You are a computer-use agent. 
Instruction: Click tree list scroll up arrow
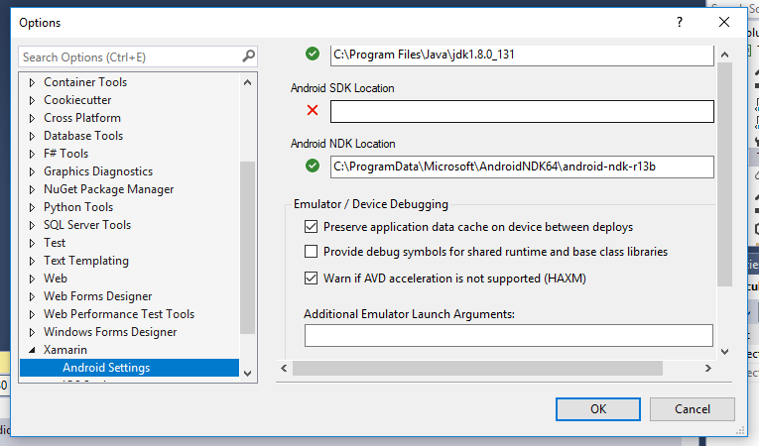(x=247, y=82)
